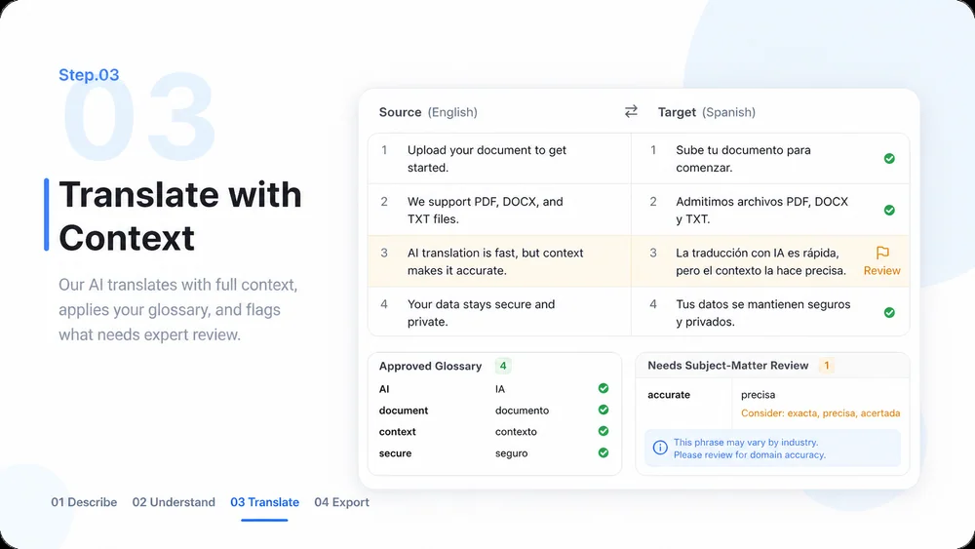This screenshot has width=975, height=549.
Task: Click the green check beside Tus datos translation
Action: pos(889,313)
